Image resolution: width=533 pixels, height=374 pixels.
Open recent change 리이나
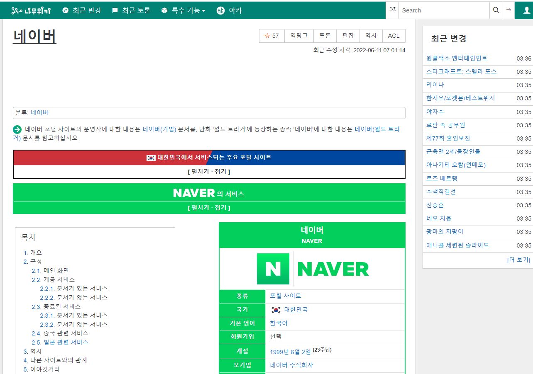pyautogui.click(x=435, y=85)
